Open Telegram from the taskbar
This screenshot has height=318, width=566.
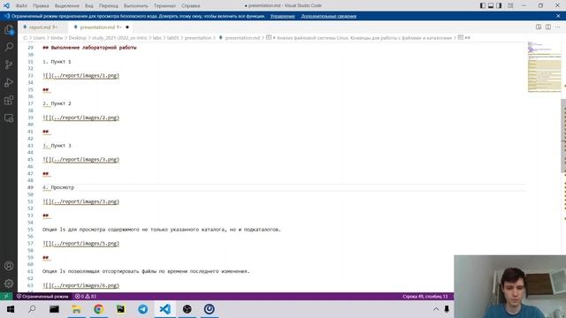point(143,309)
